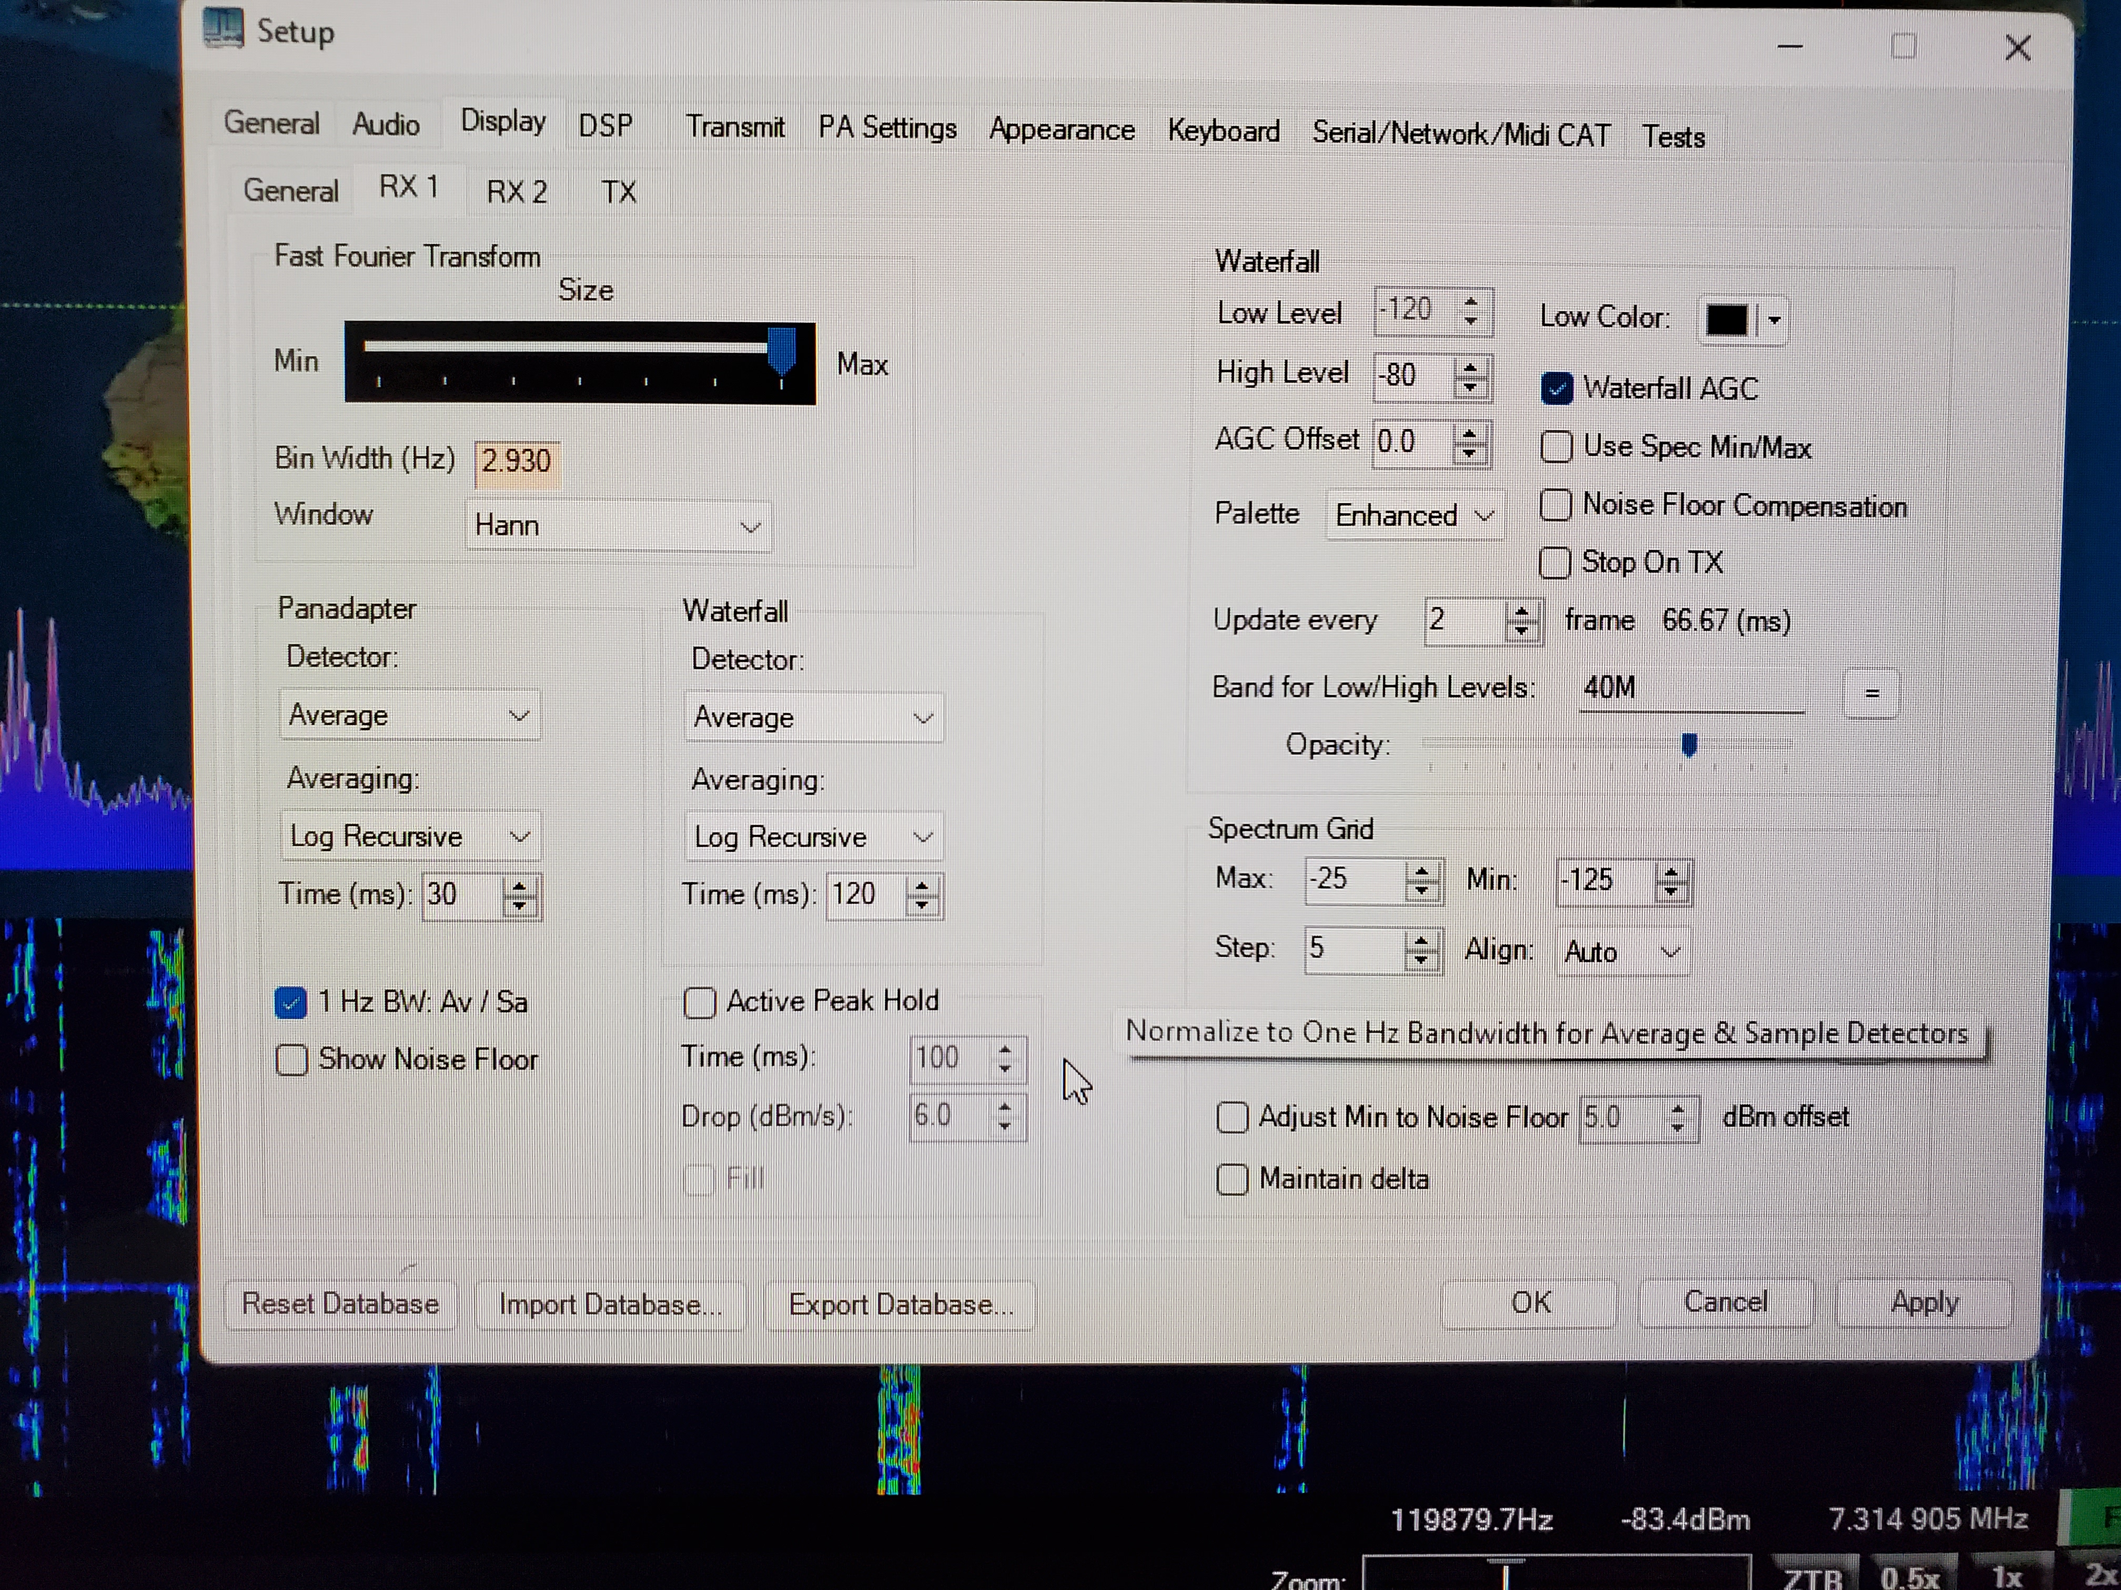Open the RX 2 sub-tab
Screen dimensions: 2121x1590
pos(517,192)
